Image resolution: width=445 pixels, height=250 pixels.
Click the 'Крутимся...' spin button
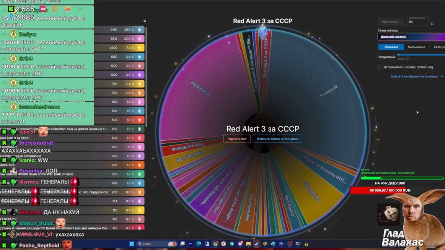(x=391, y=22)
